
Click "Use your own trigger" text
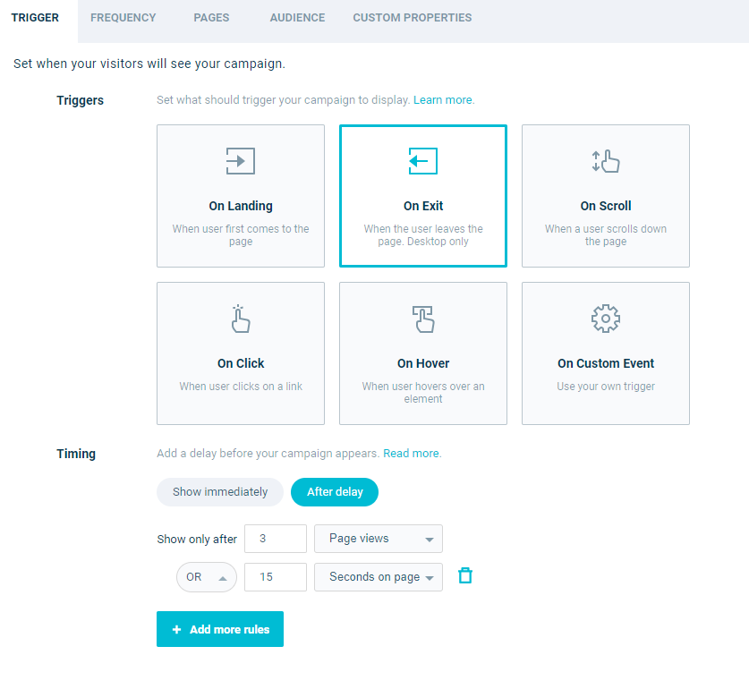pyautogui.click(x=606, y=387)
